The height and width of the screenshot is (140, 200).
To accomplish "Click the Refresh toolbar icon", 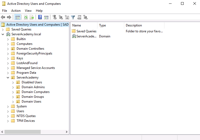I will click(26, 17).
